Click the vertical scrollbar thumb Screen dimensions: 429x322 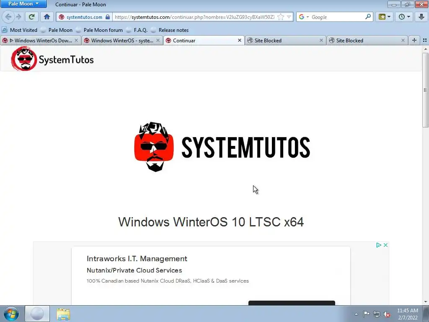point(425,90)
